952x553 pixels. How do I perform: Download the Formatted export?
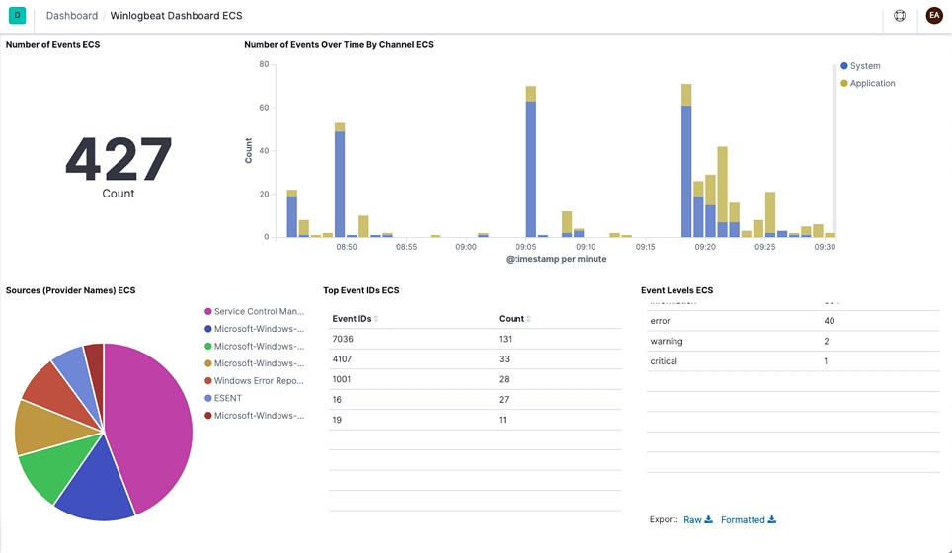click(748, 519)
